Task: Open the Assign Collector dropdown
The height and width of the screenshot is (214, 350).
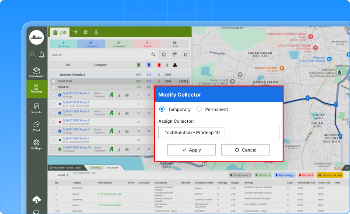Action: 219,133
